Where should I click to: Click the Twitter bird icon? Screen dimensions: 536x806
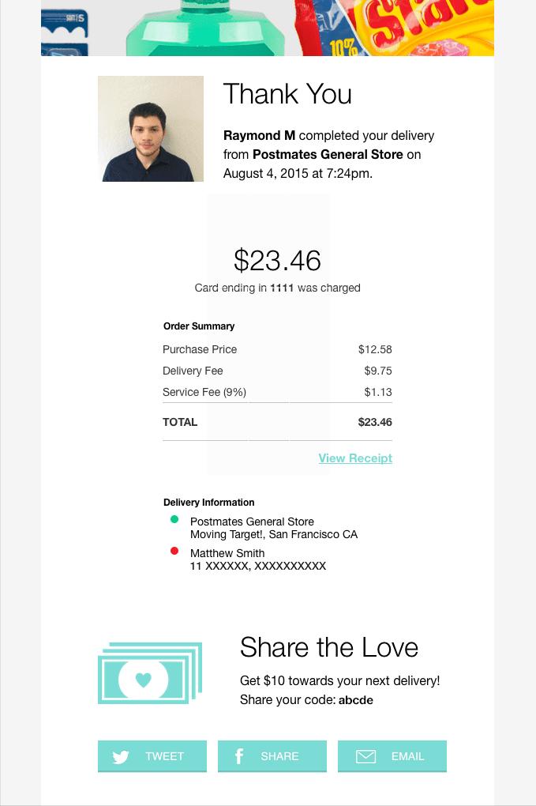click(x=121, y=757)
